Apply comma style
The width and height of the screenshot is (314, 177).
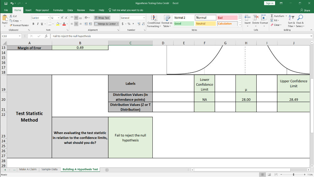[133, 24]
